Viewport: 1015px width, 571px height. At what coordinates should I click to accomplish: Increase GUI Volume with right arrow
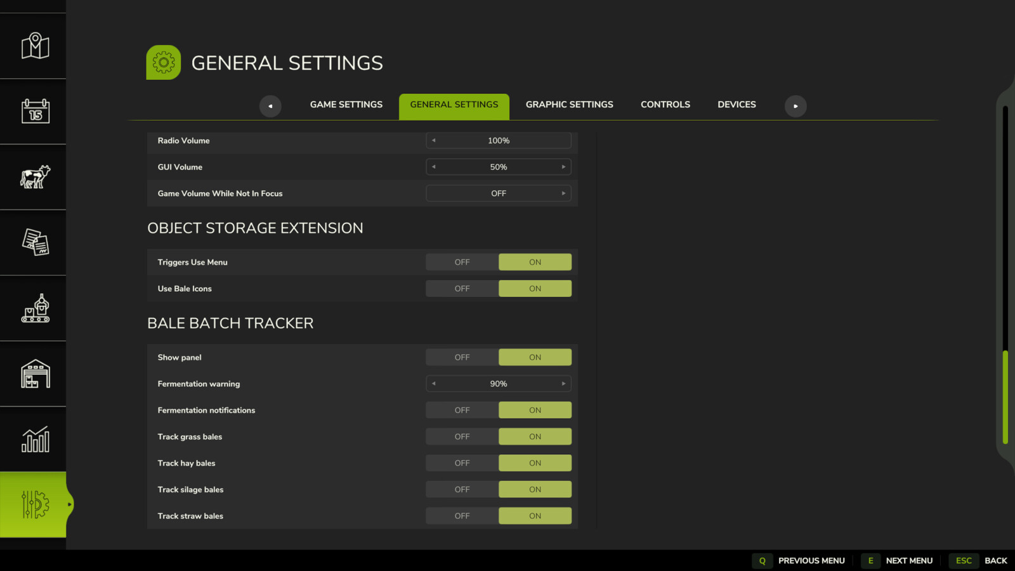click(x=563, y=167)
